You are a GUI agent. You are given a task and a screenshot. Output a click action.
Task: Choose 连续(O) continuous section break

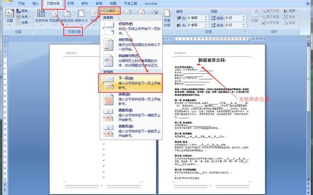tap(131, 99)
